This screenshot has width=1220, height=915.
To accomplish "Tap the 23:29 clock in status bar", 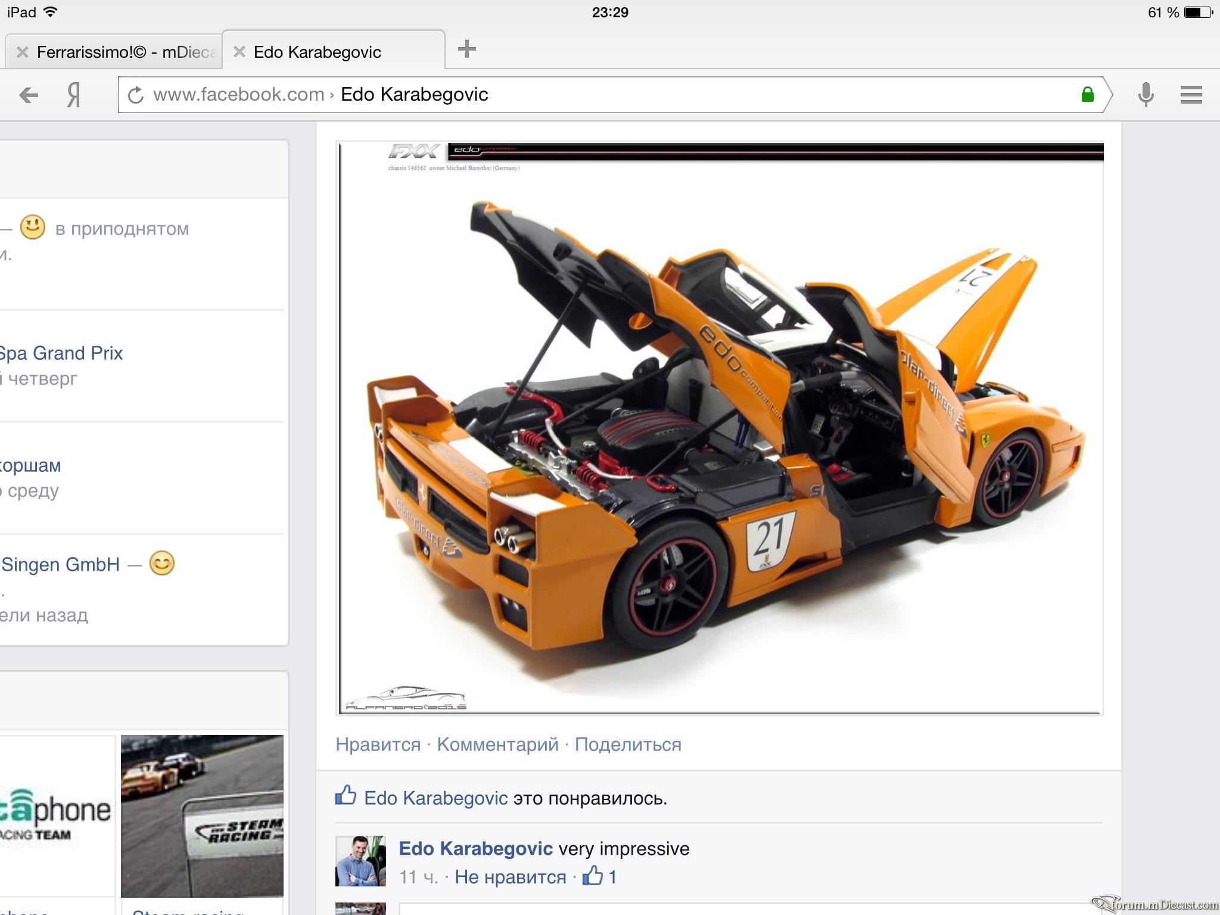I will pos(610,12).
